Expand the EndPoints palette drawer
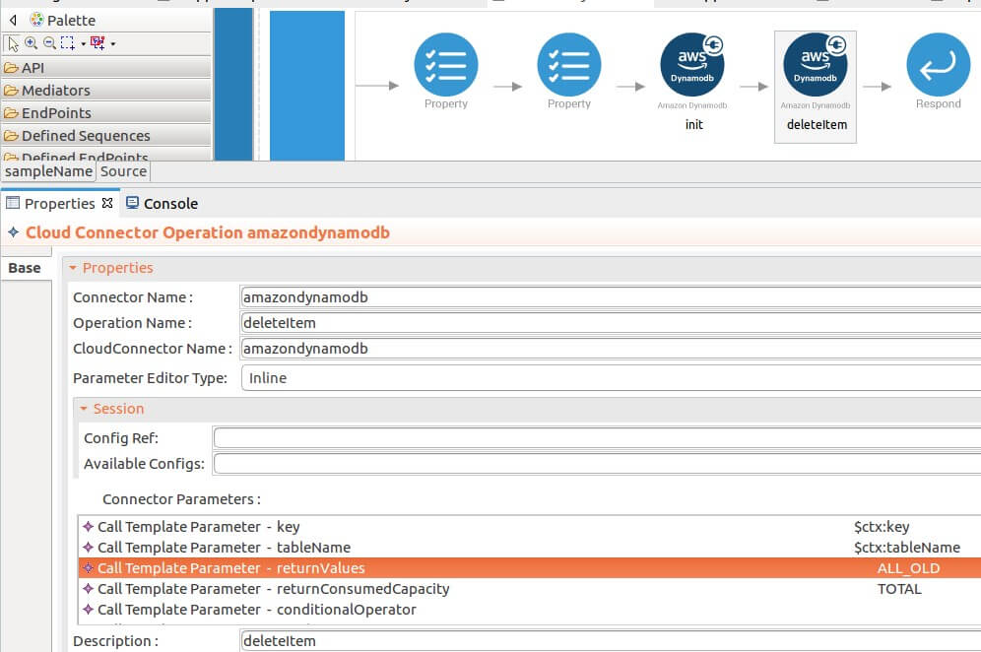Screen dimensions: 981x652 [x=106, y=112]
